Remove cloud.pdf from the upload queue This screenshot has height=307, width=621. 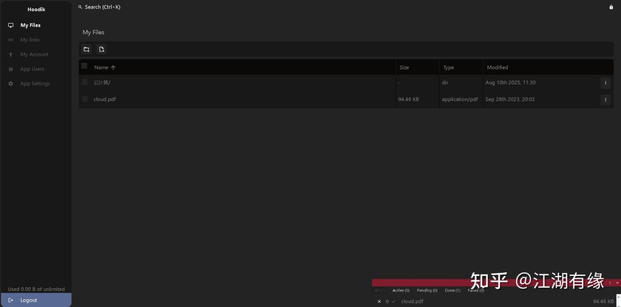(x=379, y=301)
